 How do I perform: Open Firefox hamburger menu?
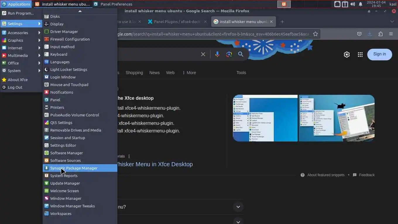(391, 34)
